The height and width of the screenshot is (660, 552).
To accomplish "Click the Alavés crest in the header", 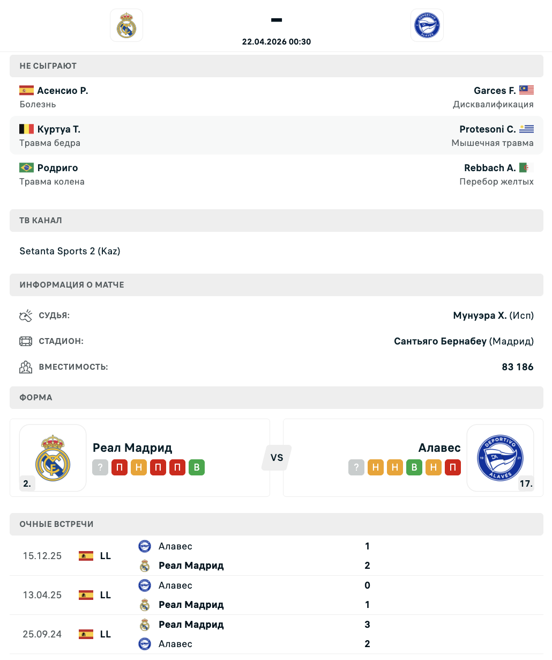I will coord(427,25).
